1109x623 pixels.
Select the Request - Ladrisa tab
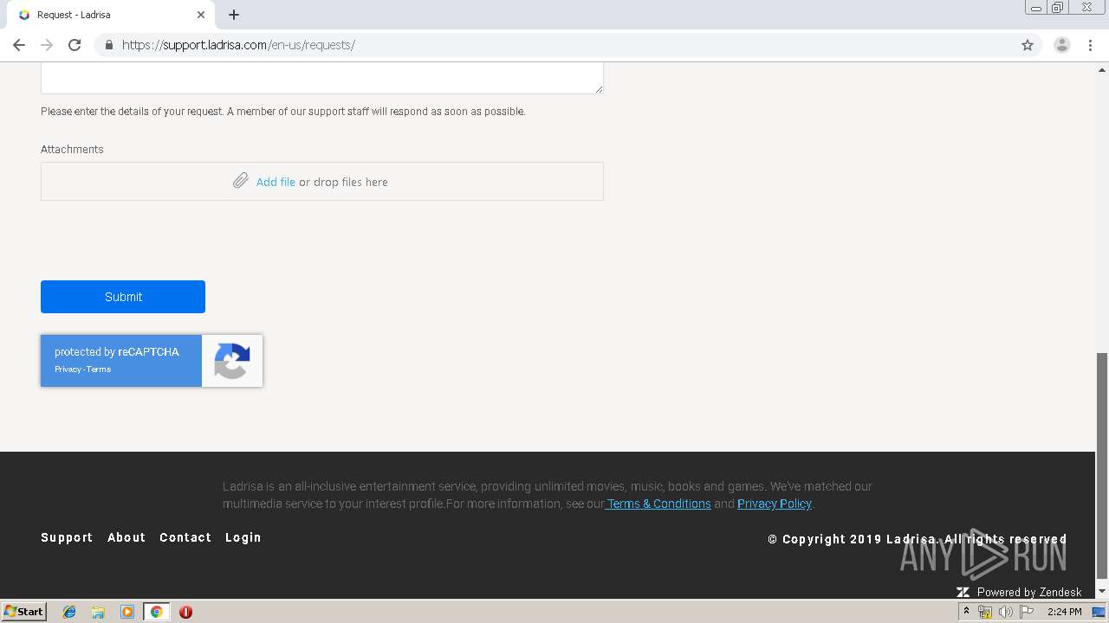tap(113, 15)
